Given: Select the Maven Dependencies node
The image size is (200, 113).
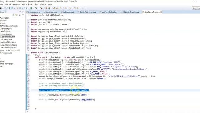Looking at the screenshot, I should tap(6, 53).
